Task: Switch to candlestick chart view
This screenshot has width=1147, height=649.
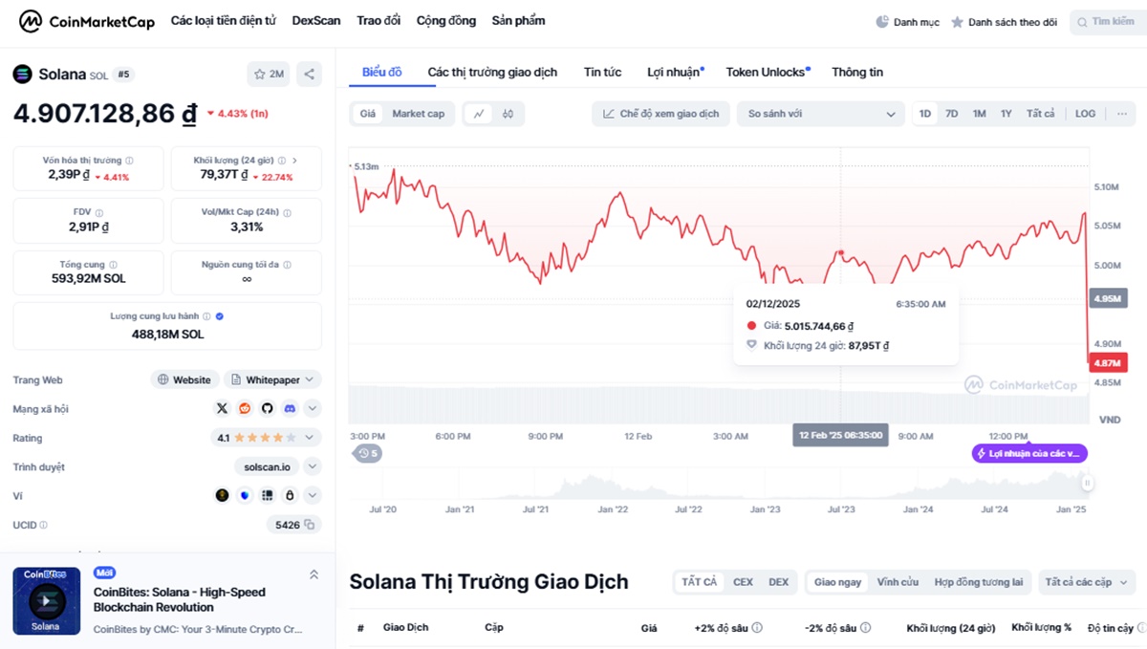Action: 508,114
